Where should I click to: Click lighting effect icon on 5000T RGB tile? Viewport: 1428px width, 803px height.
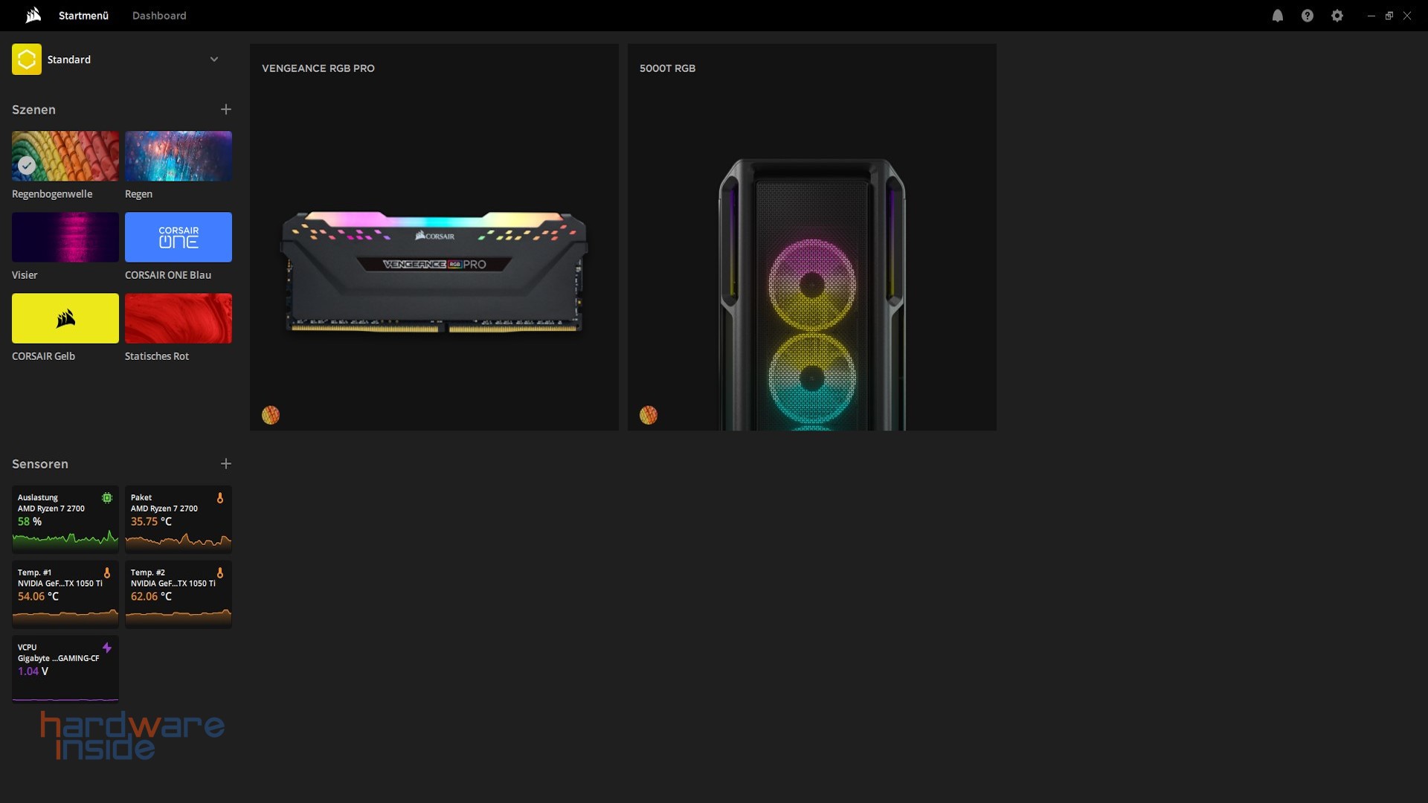[x=649, y=415]
